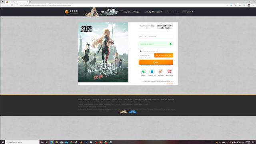Expand the 'wechat public account' menu
This screenshot has width=256, height=144.
pyautogui.click(x=154, y=12)
